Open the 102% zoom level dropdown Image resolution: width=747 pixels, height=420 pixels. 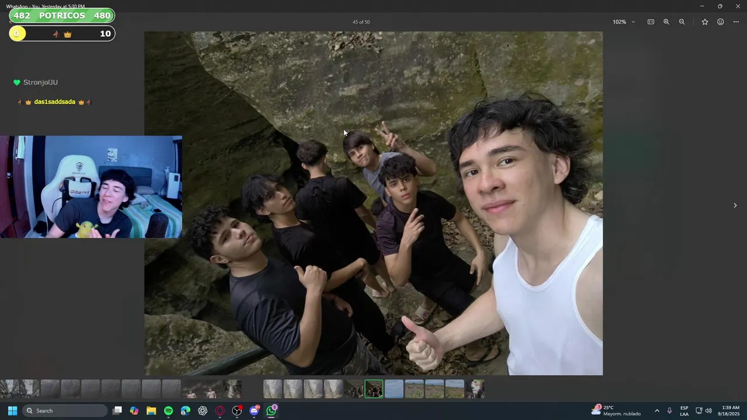(624, 22)
